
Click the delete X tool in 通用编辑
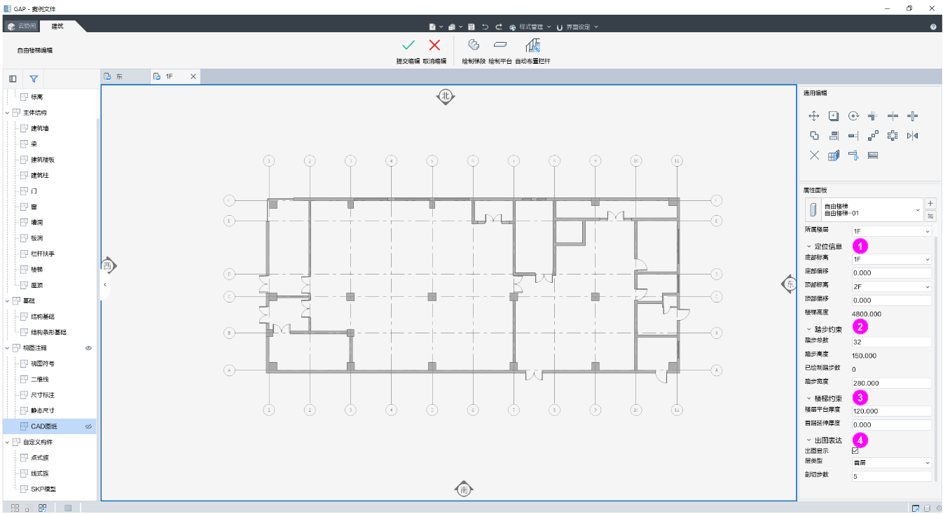(x=814, y=155)
